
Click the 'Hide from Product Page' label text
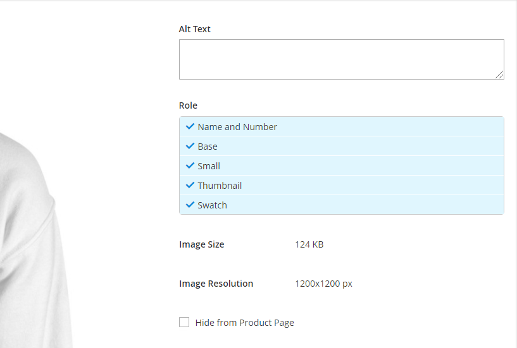click(244, 323)
